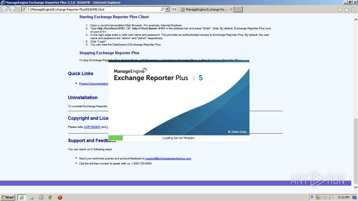This screenshot has height=201, width=358.
Task: Close the ManageEngine Exchange Reporter tab
Action: click(231, 9)
